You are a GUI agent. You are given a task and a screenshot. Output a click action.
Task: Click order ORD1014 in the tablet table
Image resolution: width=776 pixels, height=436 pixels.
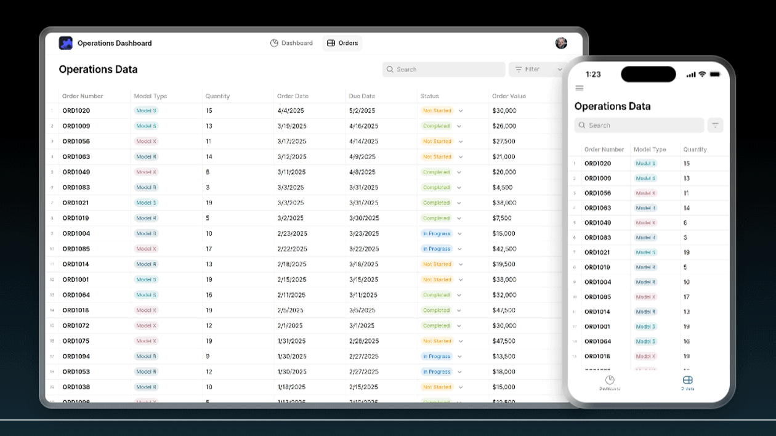[x=76, y=264]
